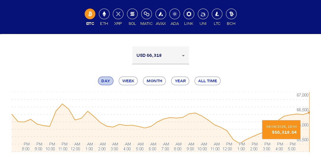Select the Ethereum ETH coin icon
Screen dimensions: 321x163
point(104,14)
